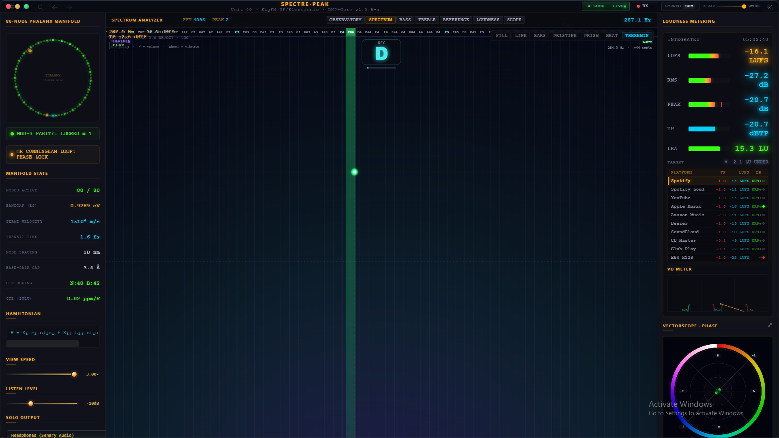779x438 pixels.
Task: Select the Deezer platform row
Action: pos(718,223)
